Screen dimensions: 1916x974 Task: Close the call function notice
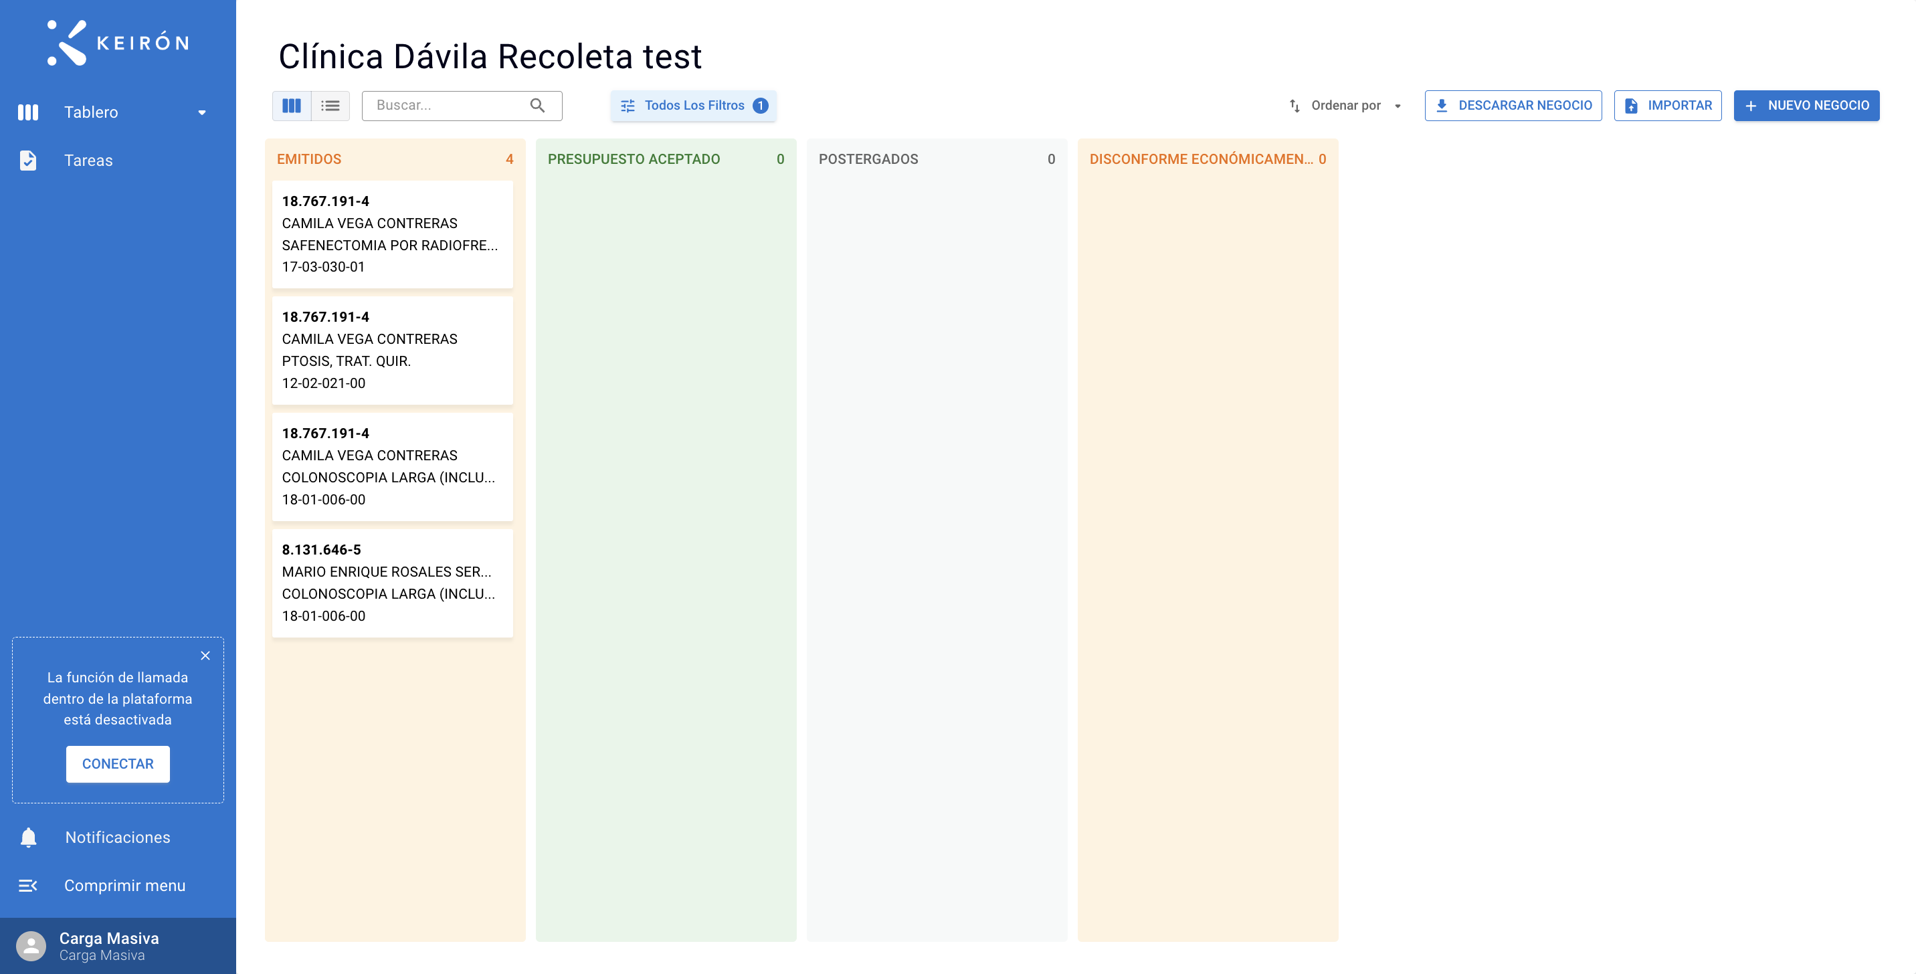pyautogui.click(x=205, y=656)
